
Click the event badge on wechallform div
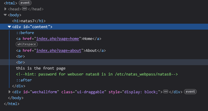click(x=190, y=92)
